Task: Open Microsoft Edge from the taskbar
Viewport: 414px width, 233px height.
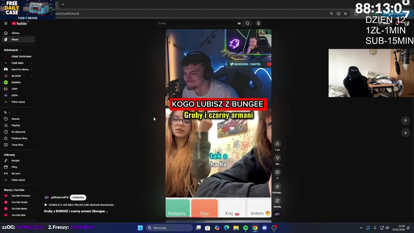Action: point(226,228)
